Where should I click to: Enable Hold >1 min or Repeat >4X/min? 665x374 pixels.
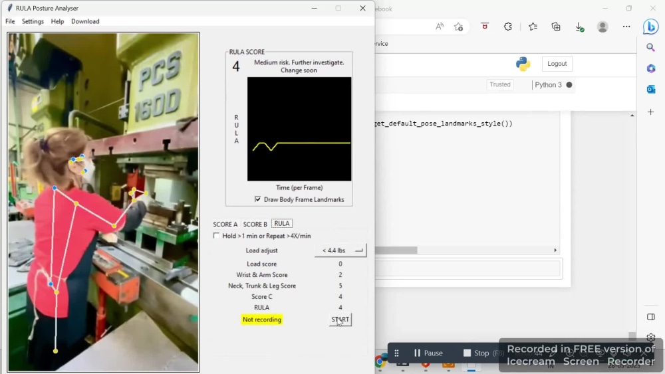216,236
